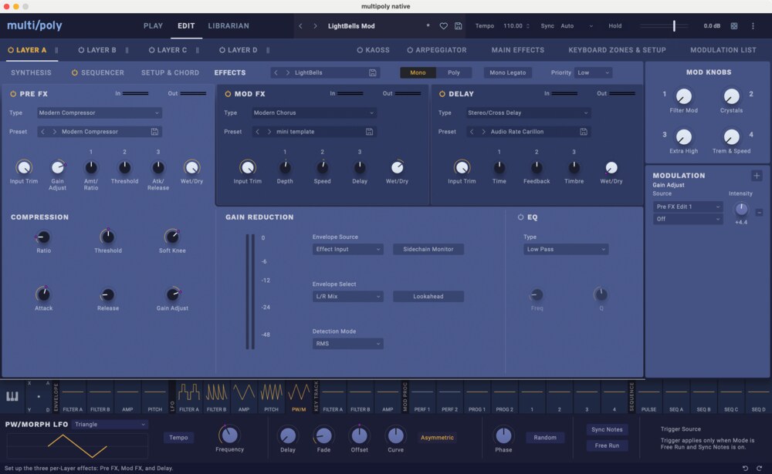Switch to the Librarian tab

pyautogui.click(x=229, y=26)
